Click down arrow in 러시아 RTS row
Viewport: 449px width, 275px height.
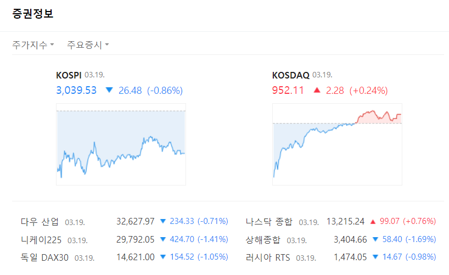pyautogui.click(x=375, y=257)
